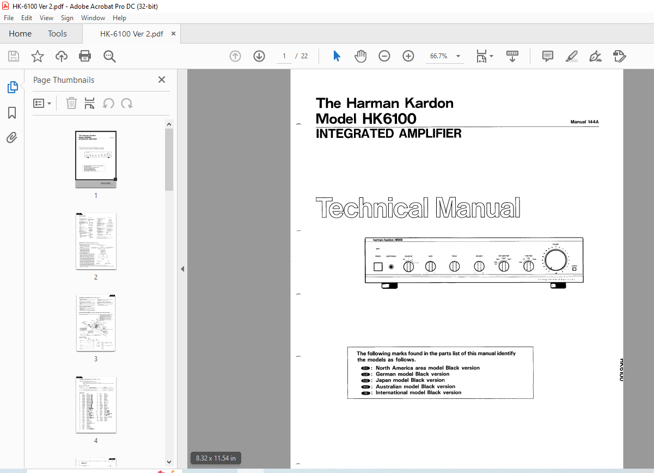Zoom in with plus icon
The width and height of the screenshot is (654, 473).
click(x=408, y=56)
